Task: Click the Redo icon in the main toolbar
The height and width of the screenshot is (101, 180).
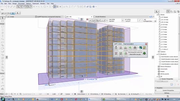Action: (5, 7)
